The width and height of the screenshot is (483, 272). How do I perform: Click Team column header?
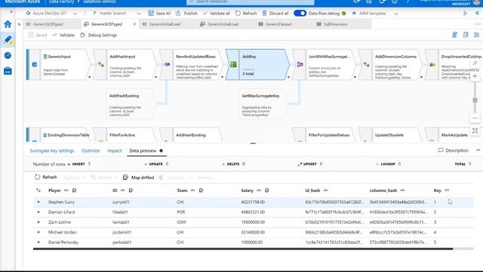(x=182, y=190)
